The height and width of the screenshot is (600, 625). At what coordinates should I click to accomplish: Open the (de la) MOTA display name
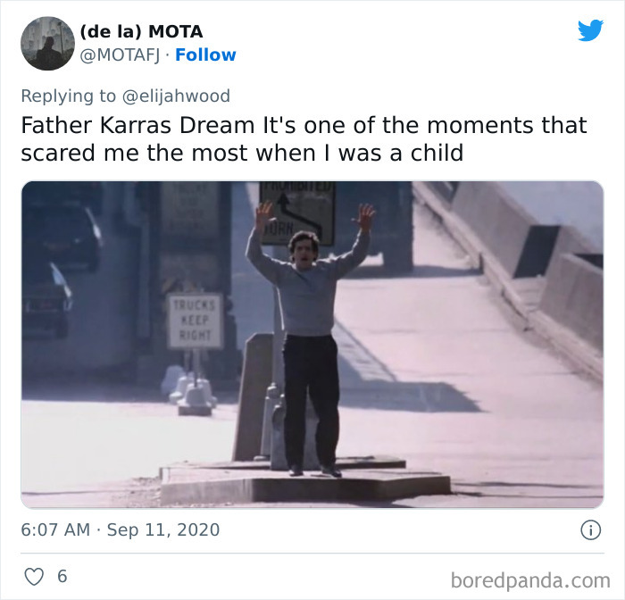(x=141, y=32)
